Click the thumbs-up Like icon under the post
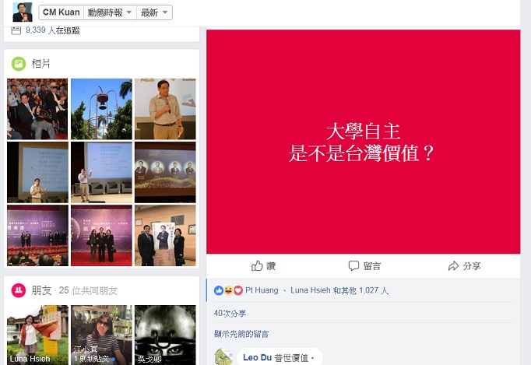 (257, 266)
